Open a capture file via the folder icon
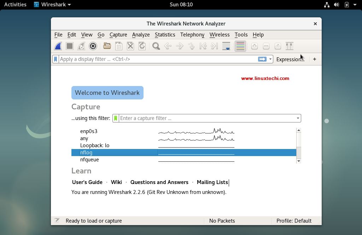Screen dimensions: 362x235 (x=107, y=46)
